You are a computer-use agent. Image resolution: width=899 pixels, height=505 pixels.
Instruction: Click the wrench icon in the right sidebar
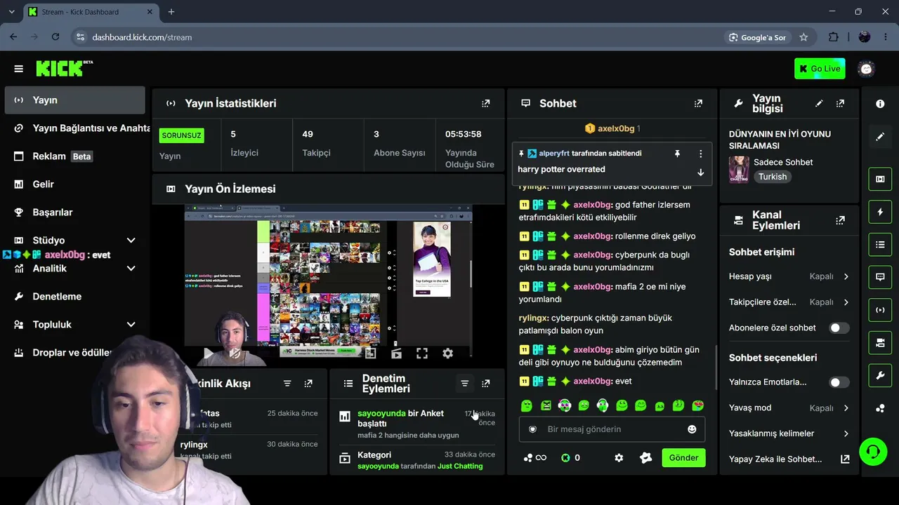880,375
